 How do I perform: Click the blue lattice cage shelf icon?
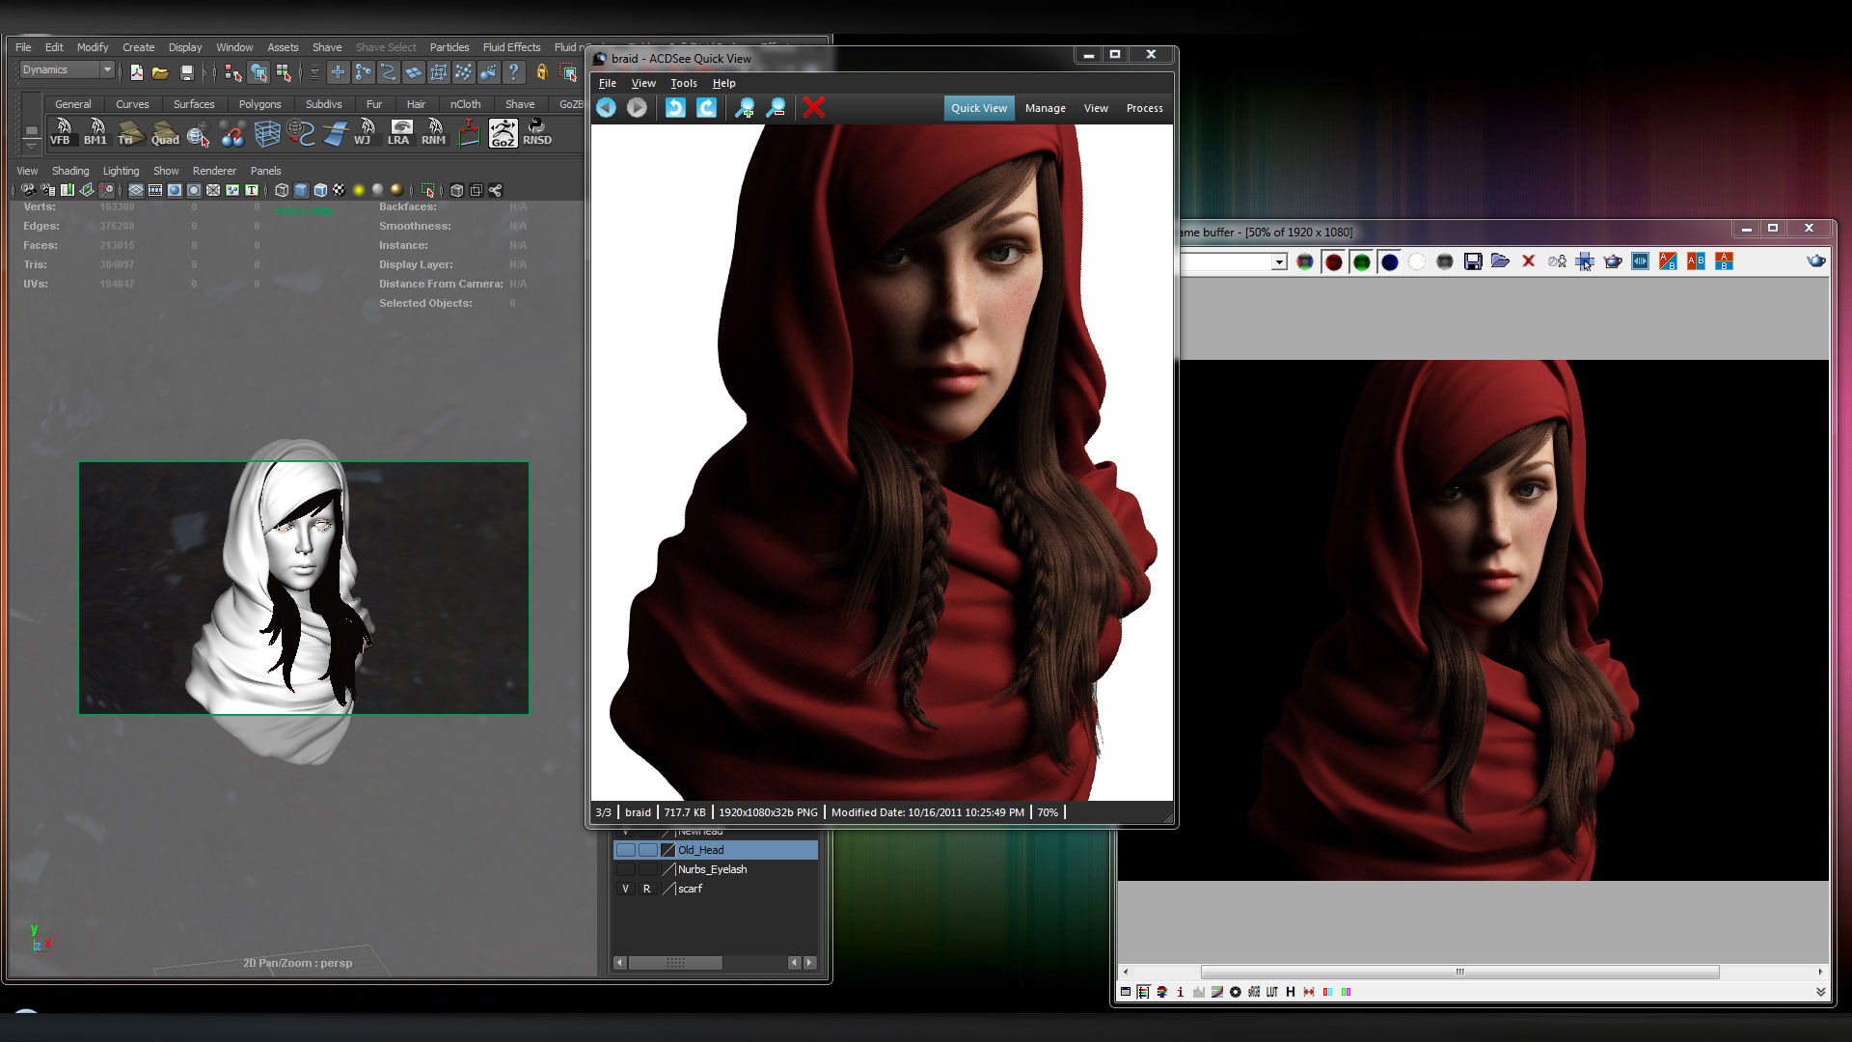point(267,132)
